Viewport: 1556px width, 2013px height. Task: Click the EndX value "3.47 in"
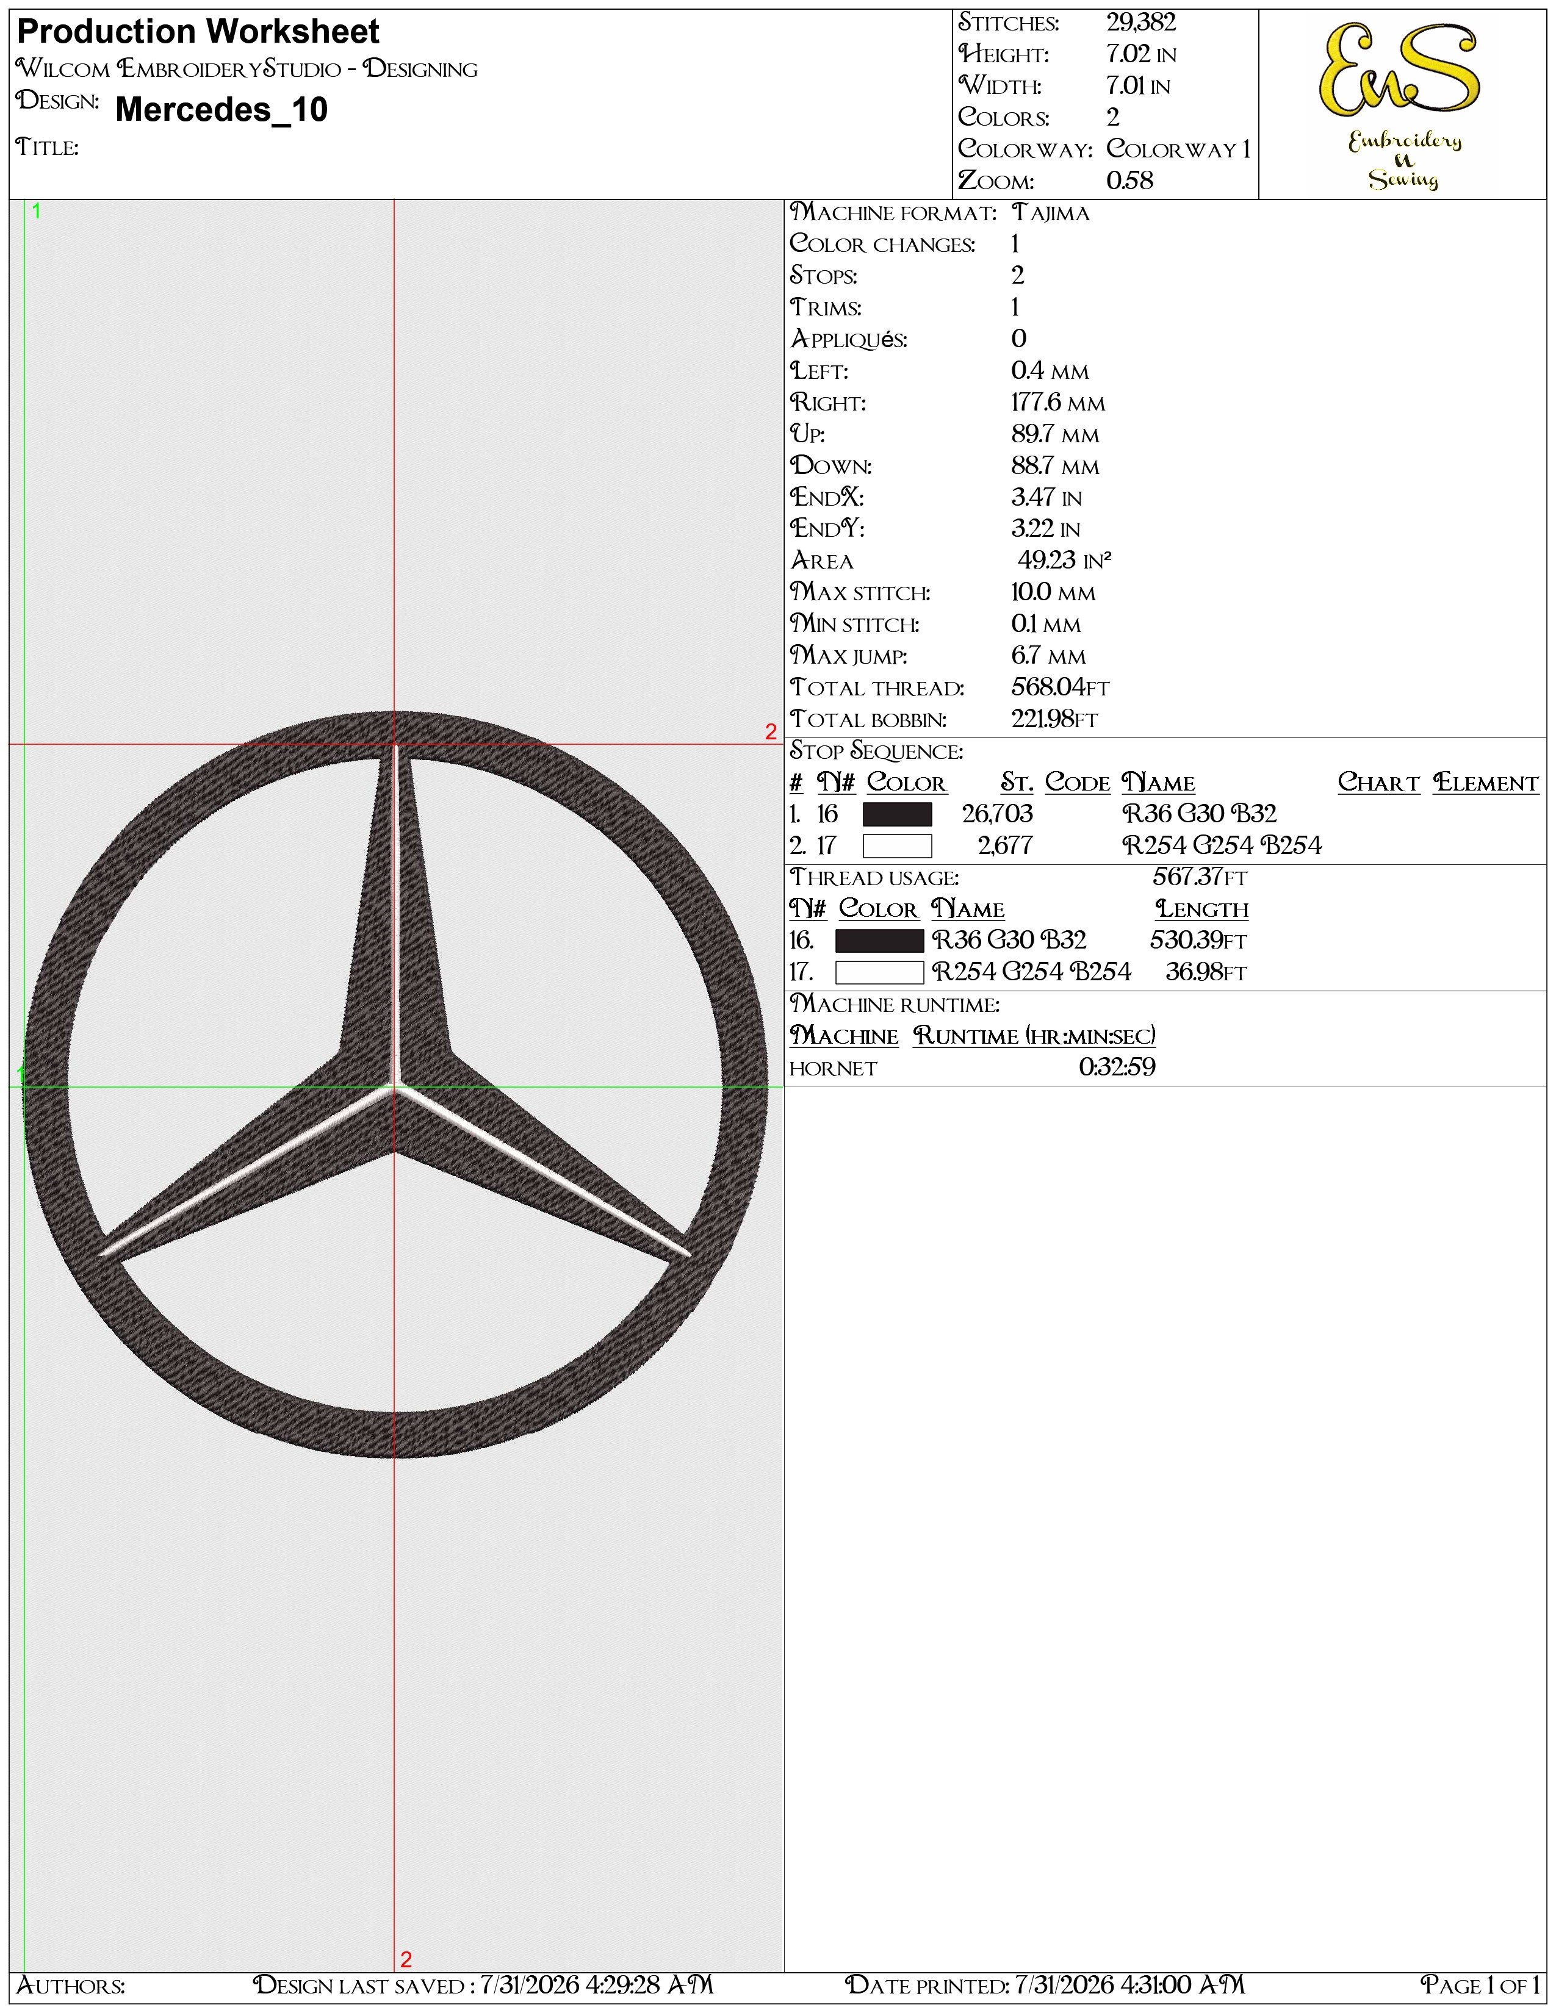(1046, 497)
